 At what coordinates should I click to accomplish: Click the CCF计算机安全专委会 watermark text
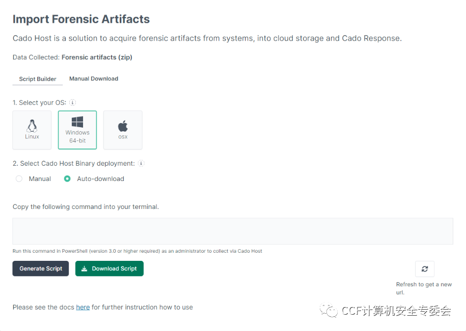click(x=396, y=311)
